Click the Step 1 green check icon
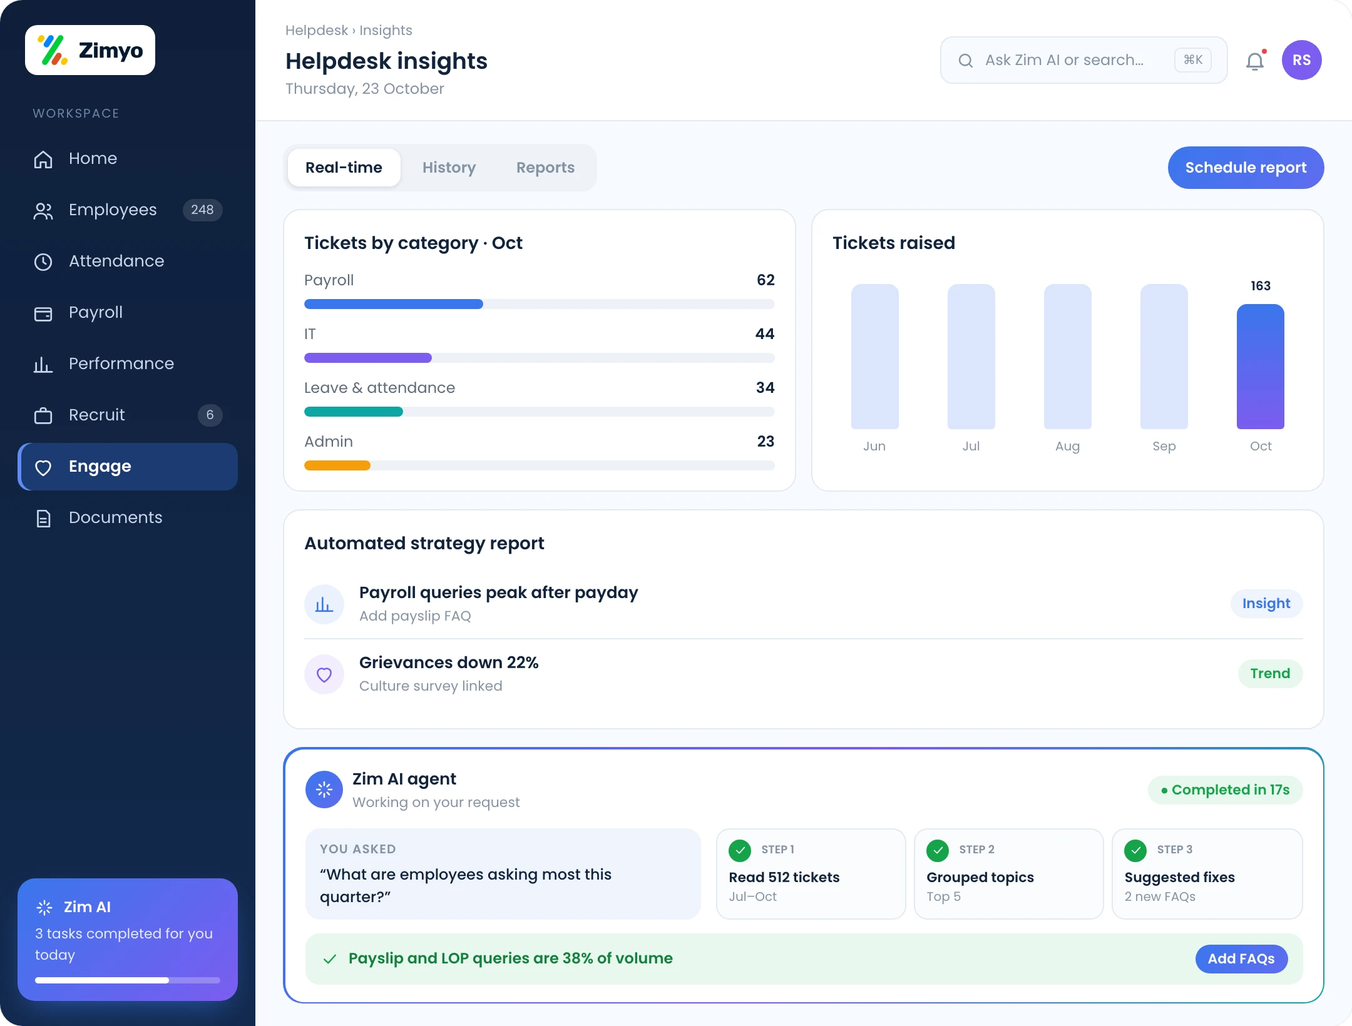Image resolution: width=1352 pixels, height=1026 pixels. pyautogui.click(x=740, y=850)
